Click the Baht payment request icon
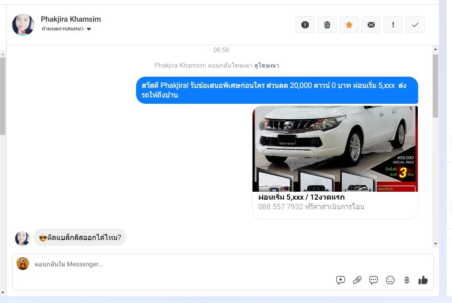452x303 pixels. pyautogui.click(x=407, y=280)
